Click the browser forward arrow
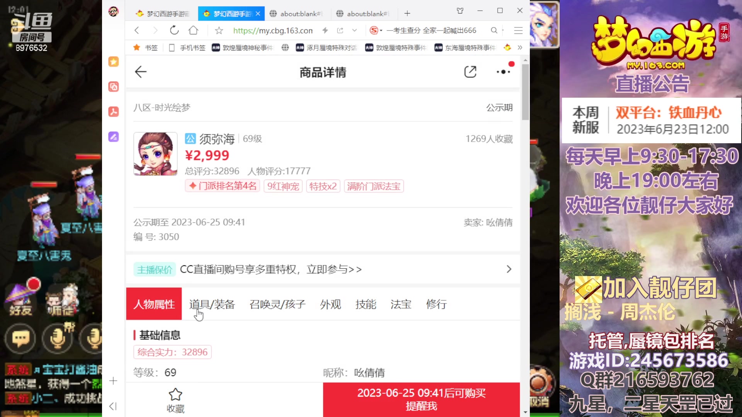The image size is (742, 417). pos(155,31)
